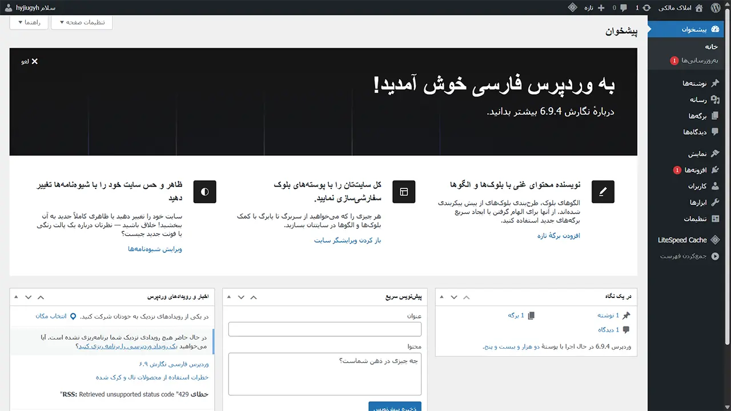Viewport: 731px width, 411px height.
Task: Click the LiteSpeed diamond icon in admin bar
Action: click(x=572, y=7)
